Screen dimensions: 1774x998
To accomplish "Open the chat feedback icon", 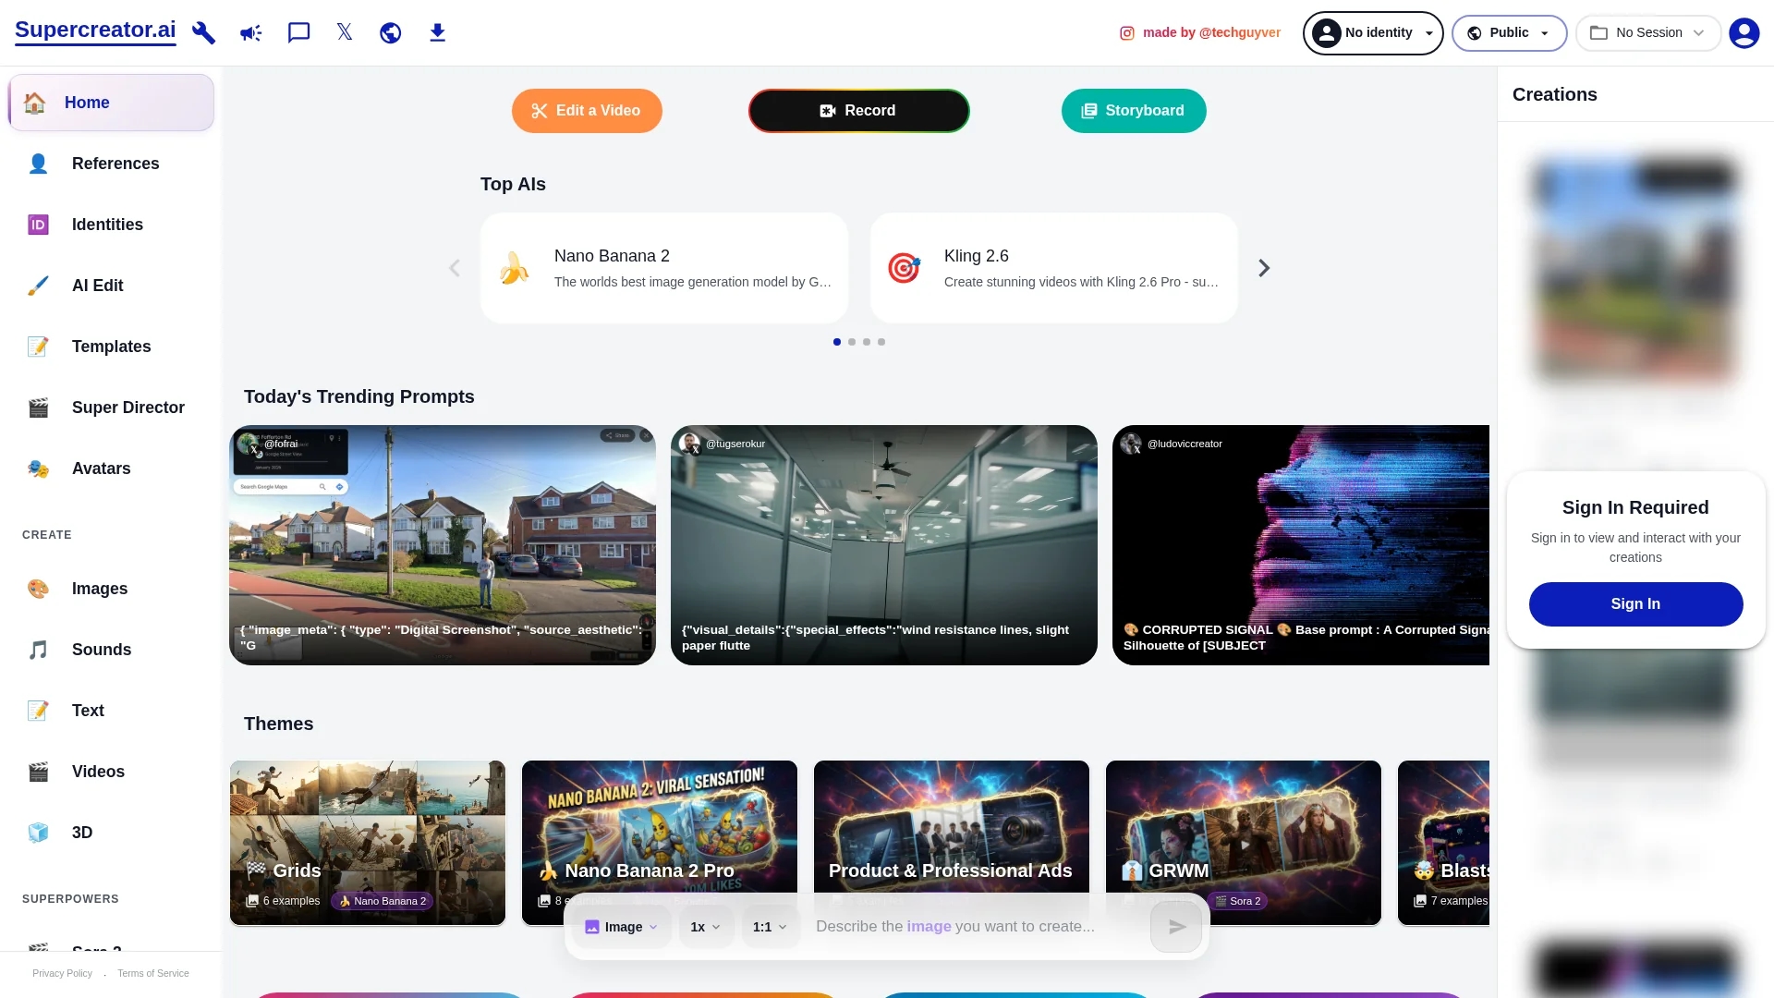I will tap(298, 33).
